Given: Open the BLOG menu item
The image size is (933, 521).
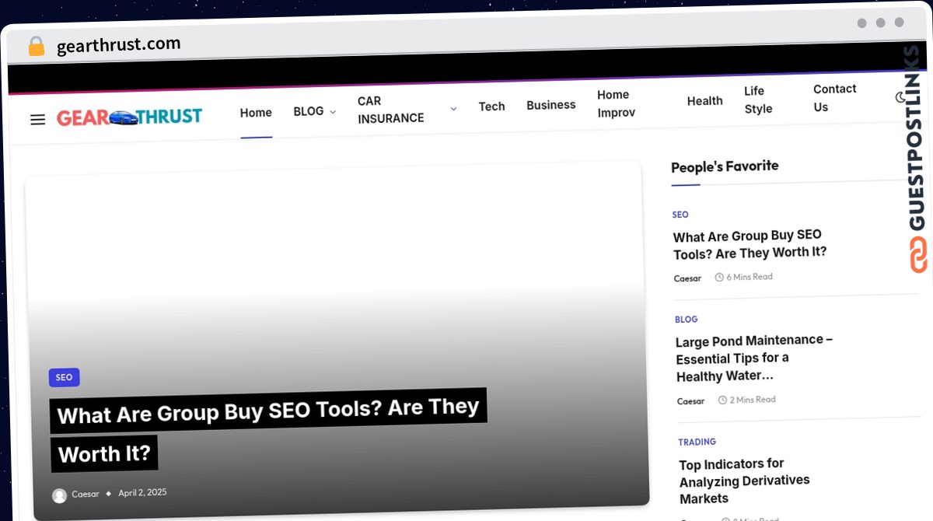Looking at the screenshot, I should [x=309, y=111].
